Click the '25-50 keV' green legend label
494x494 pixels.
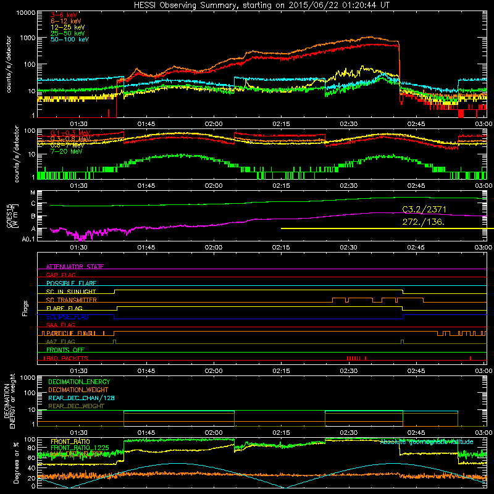tap(68, 33)
